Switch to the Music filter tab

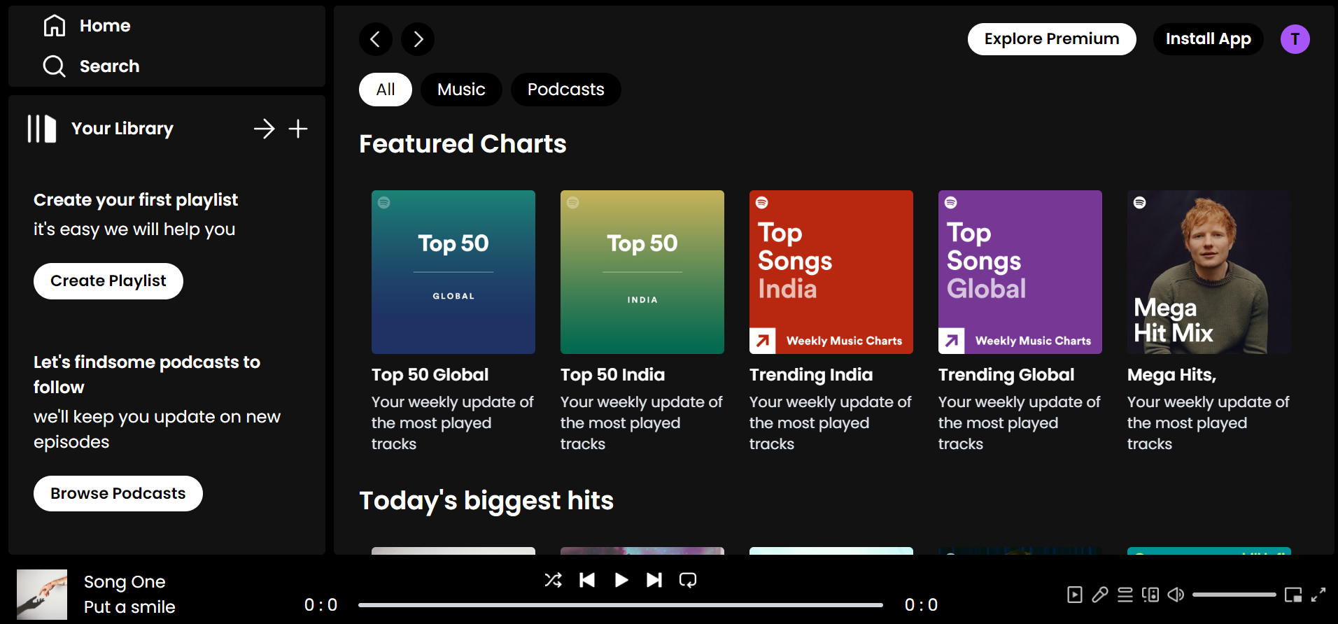461,90
